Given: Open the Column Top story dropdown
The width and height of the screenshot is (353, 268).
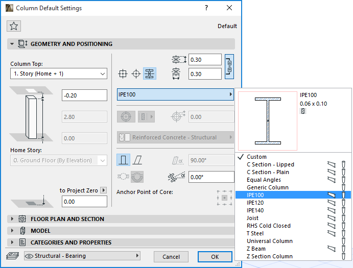Looking at the screenshot, I should [x=59, y=74].
